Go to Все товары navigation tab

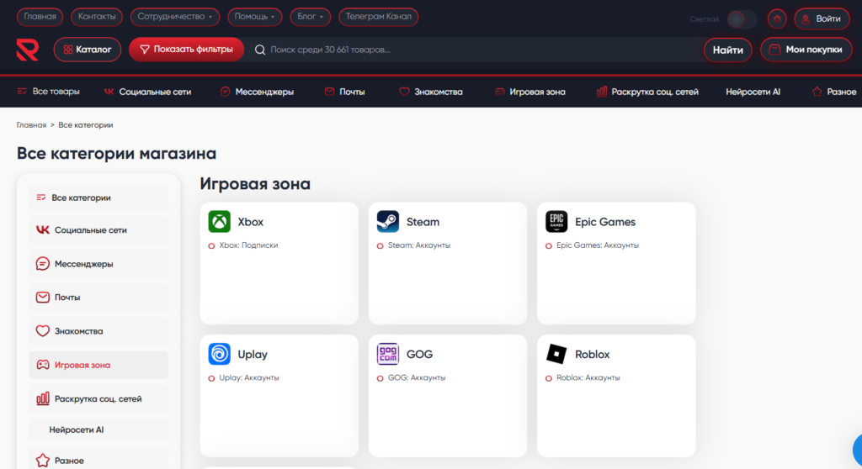(x=48, y=92)
